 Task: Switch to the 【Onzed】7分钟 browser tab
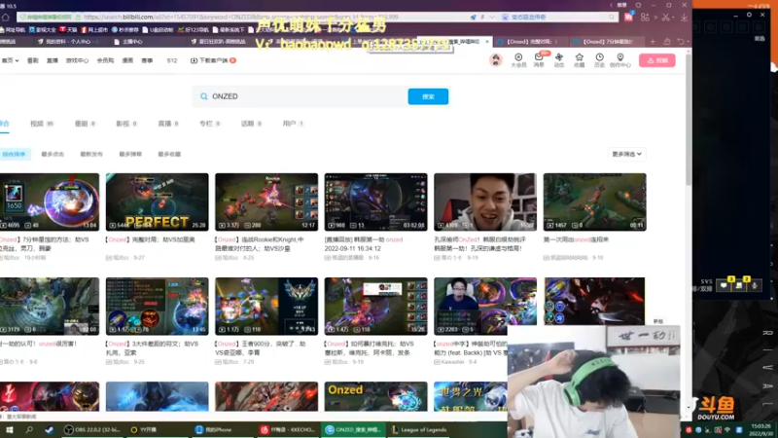pos(604,42)
